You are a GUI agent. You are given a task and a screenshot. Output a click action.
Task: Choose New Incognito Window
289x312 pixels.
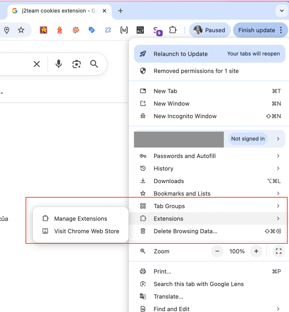tap(185, 116)
